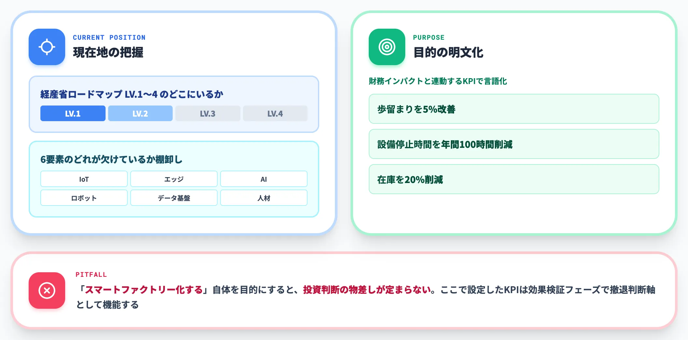
Task: Click the 財務インパクトと連動するKPIで言語化 subtitle
Action: coord(438,81)
